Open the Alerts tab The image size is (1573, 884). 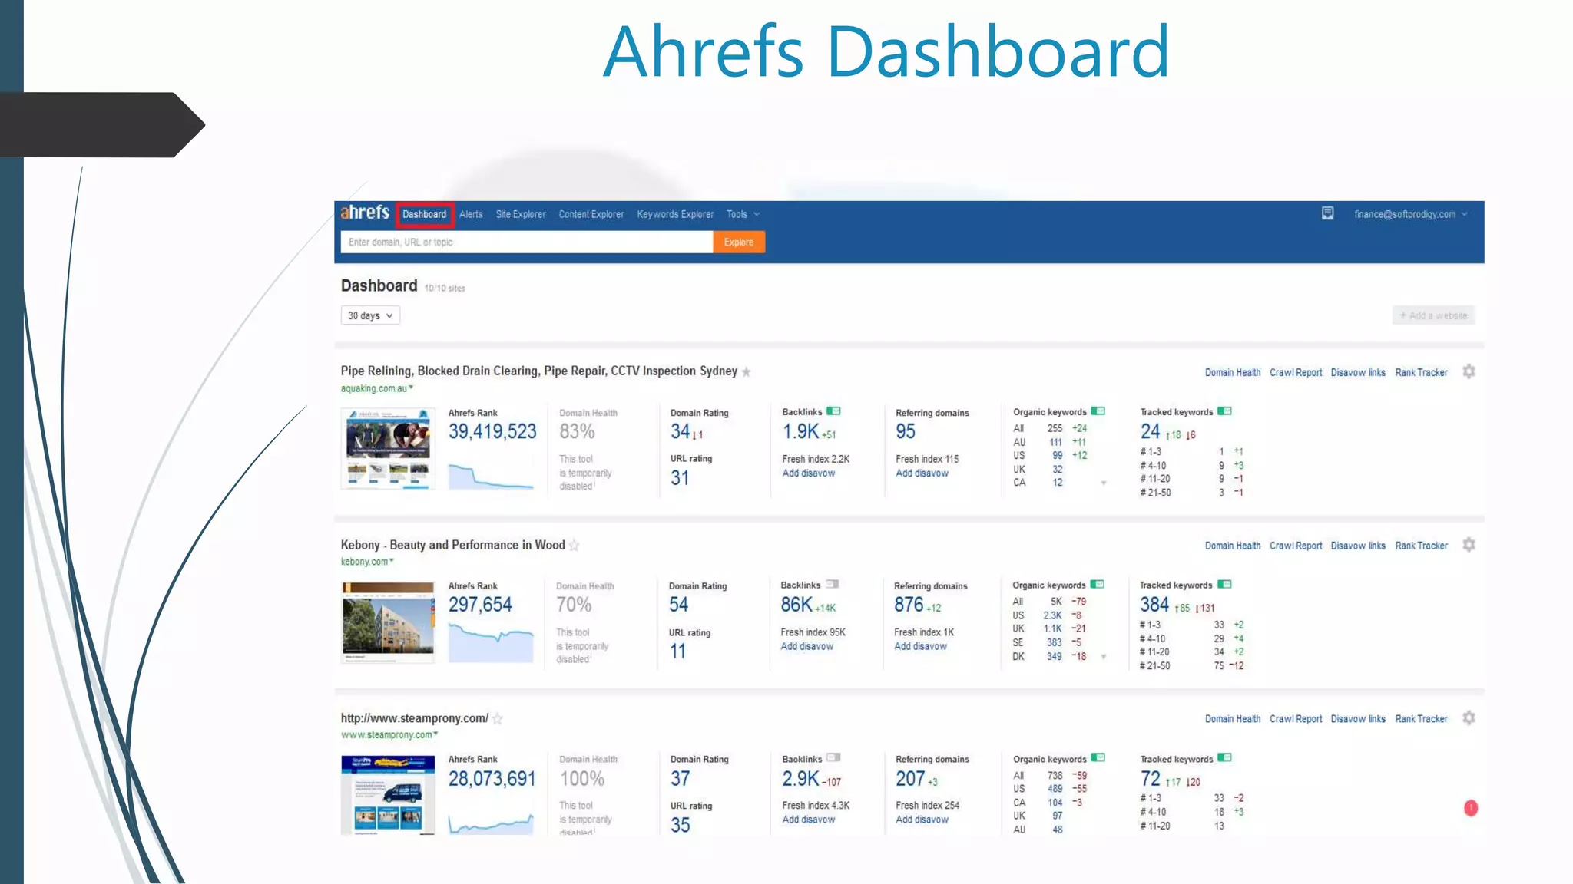(x=471, y=214)
